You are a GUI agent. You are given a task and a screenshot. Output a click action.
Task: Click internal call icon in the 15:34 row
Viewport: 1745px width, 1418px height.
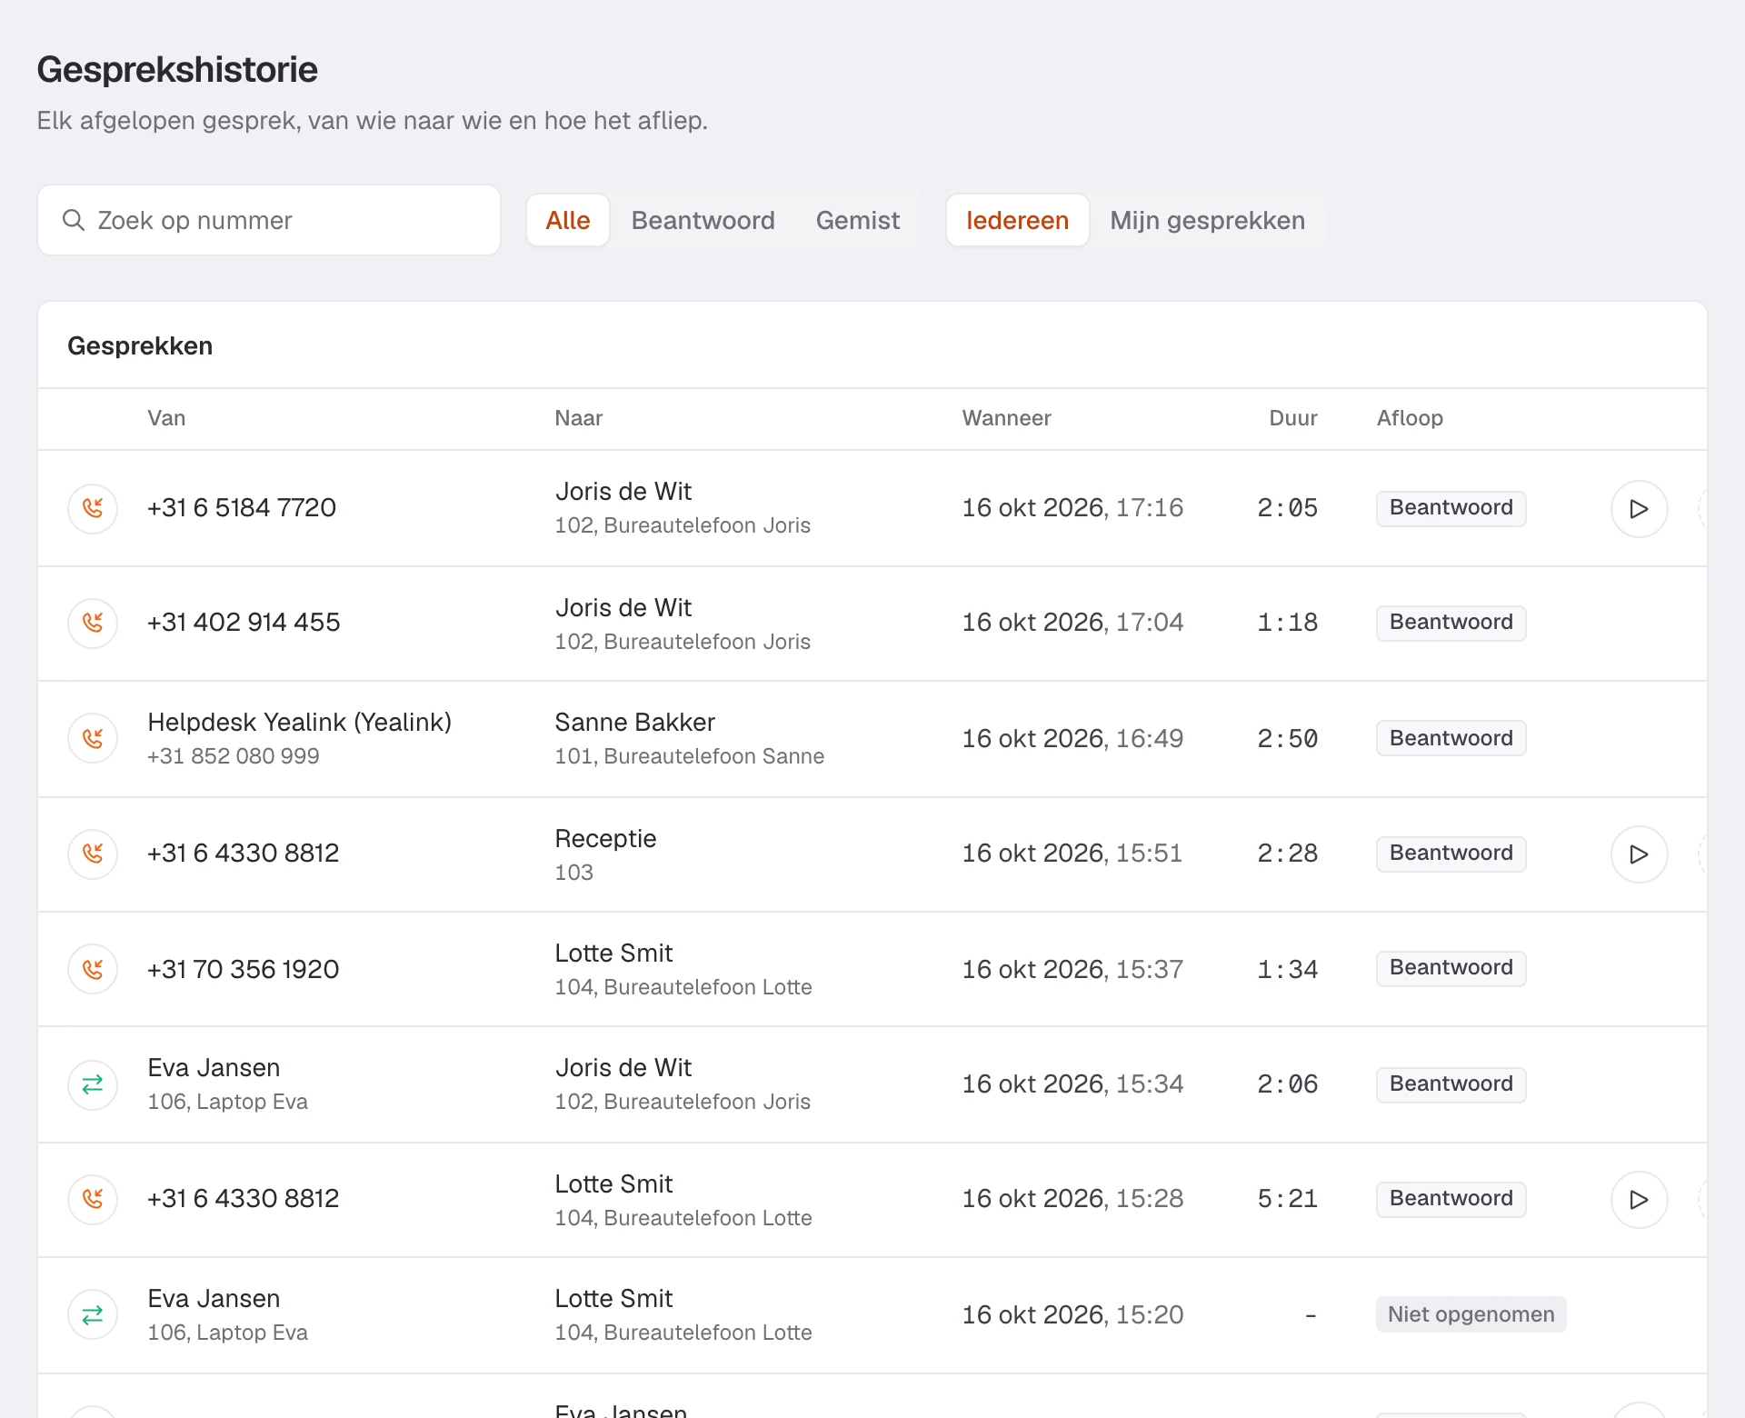point(93,1084)
